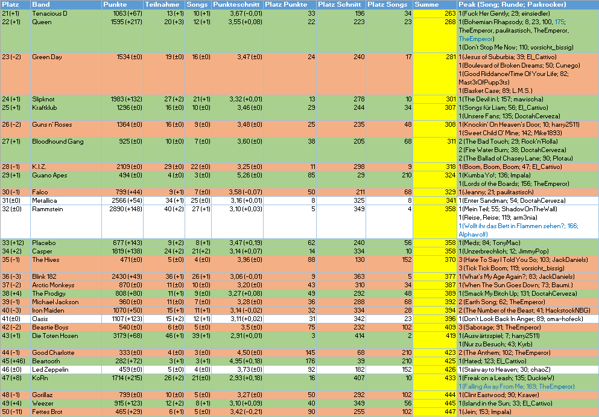
Task: Click Die Toten Hosen points 3179 (+68)
Action: [122, 339]
